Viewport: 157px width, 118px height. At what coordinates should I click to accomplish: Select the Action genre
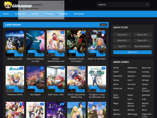116,68
